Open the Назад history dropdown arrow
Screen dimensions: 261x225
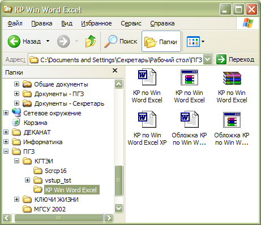coord(48,41)
